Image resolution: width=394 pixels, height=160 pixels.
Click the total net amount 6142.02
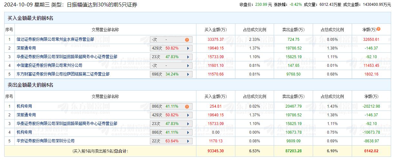point(371,151)
